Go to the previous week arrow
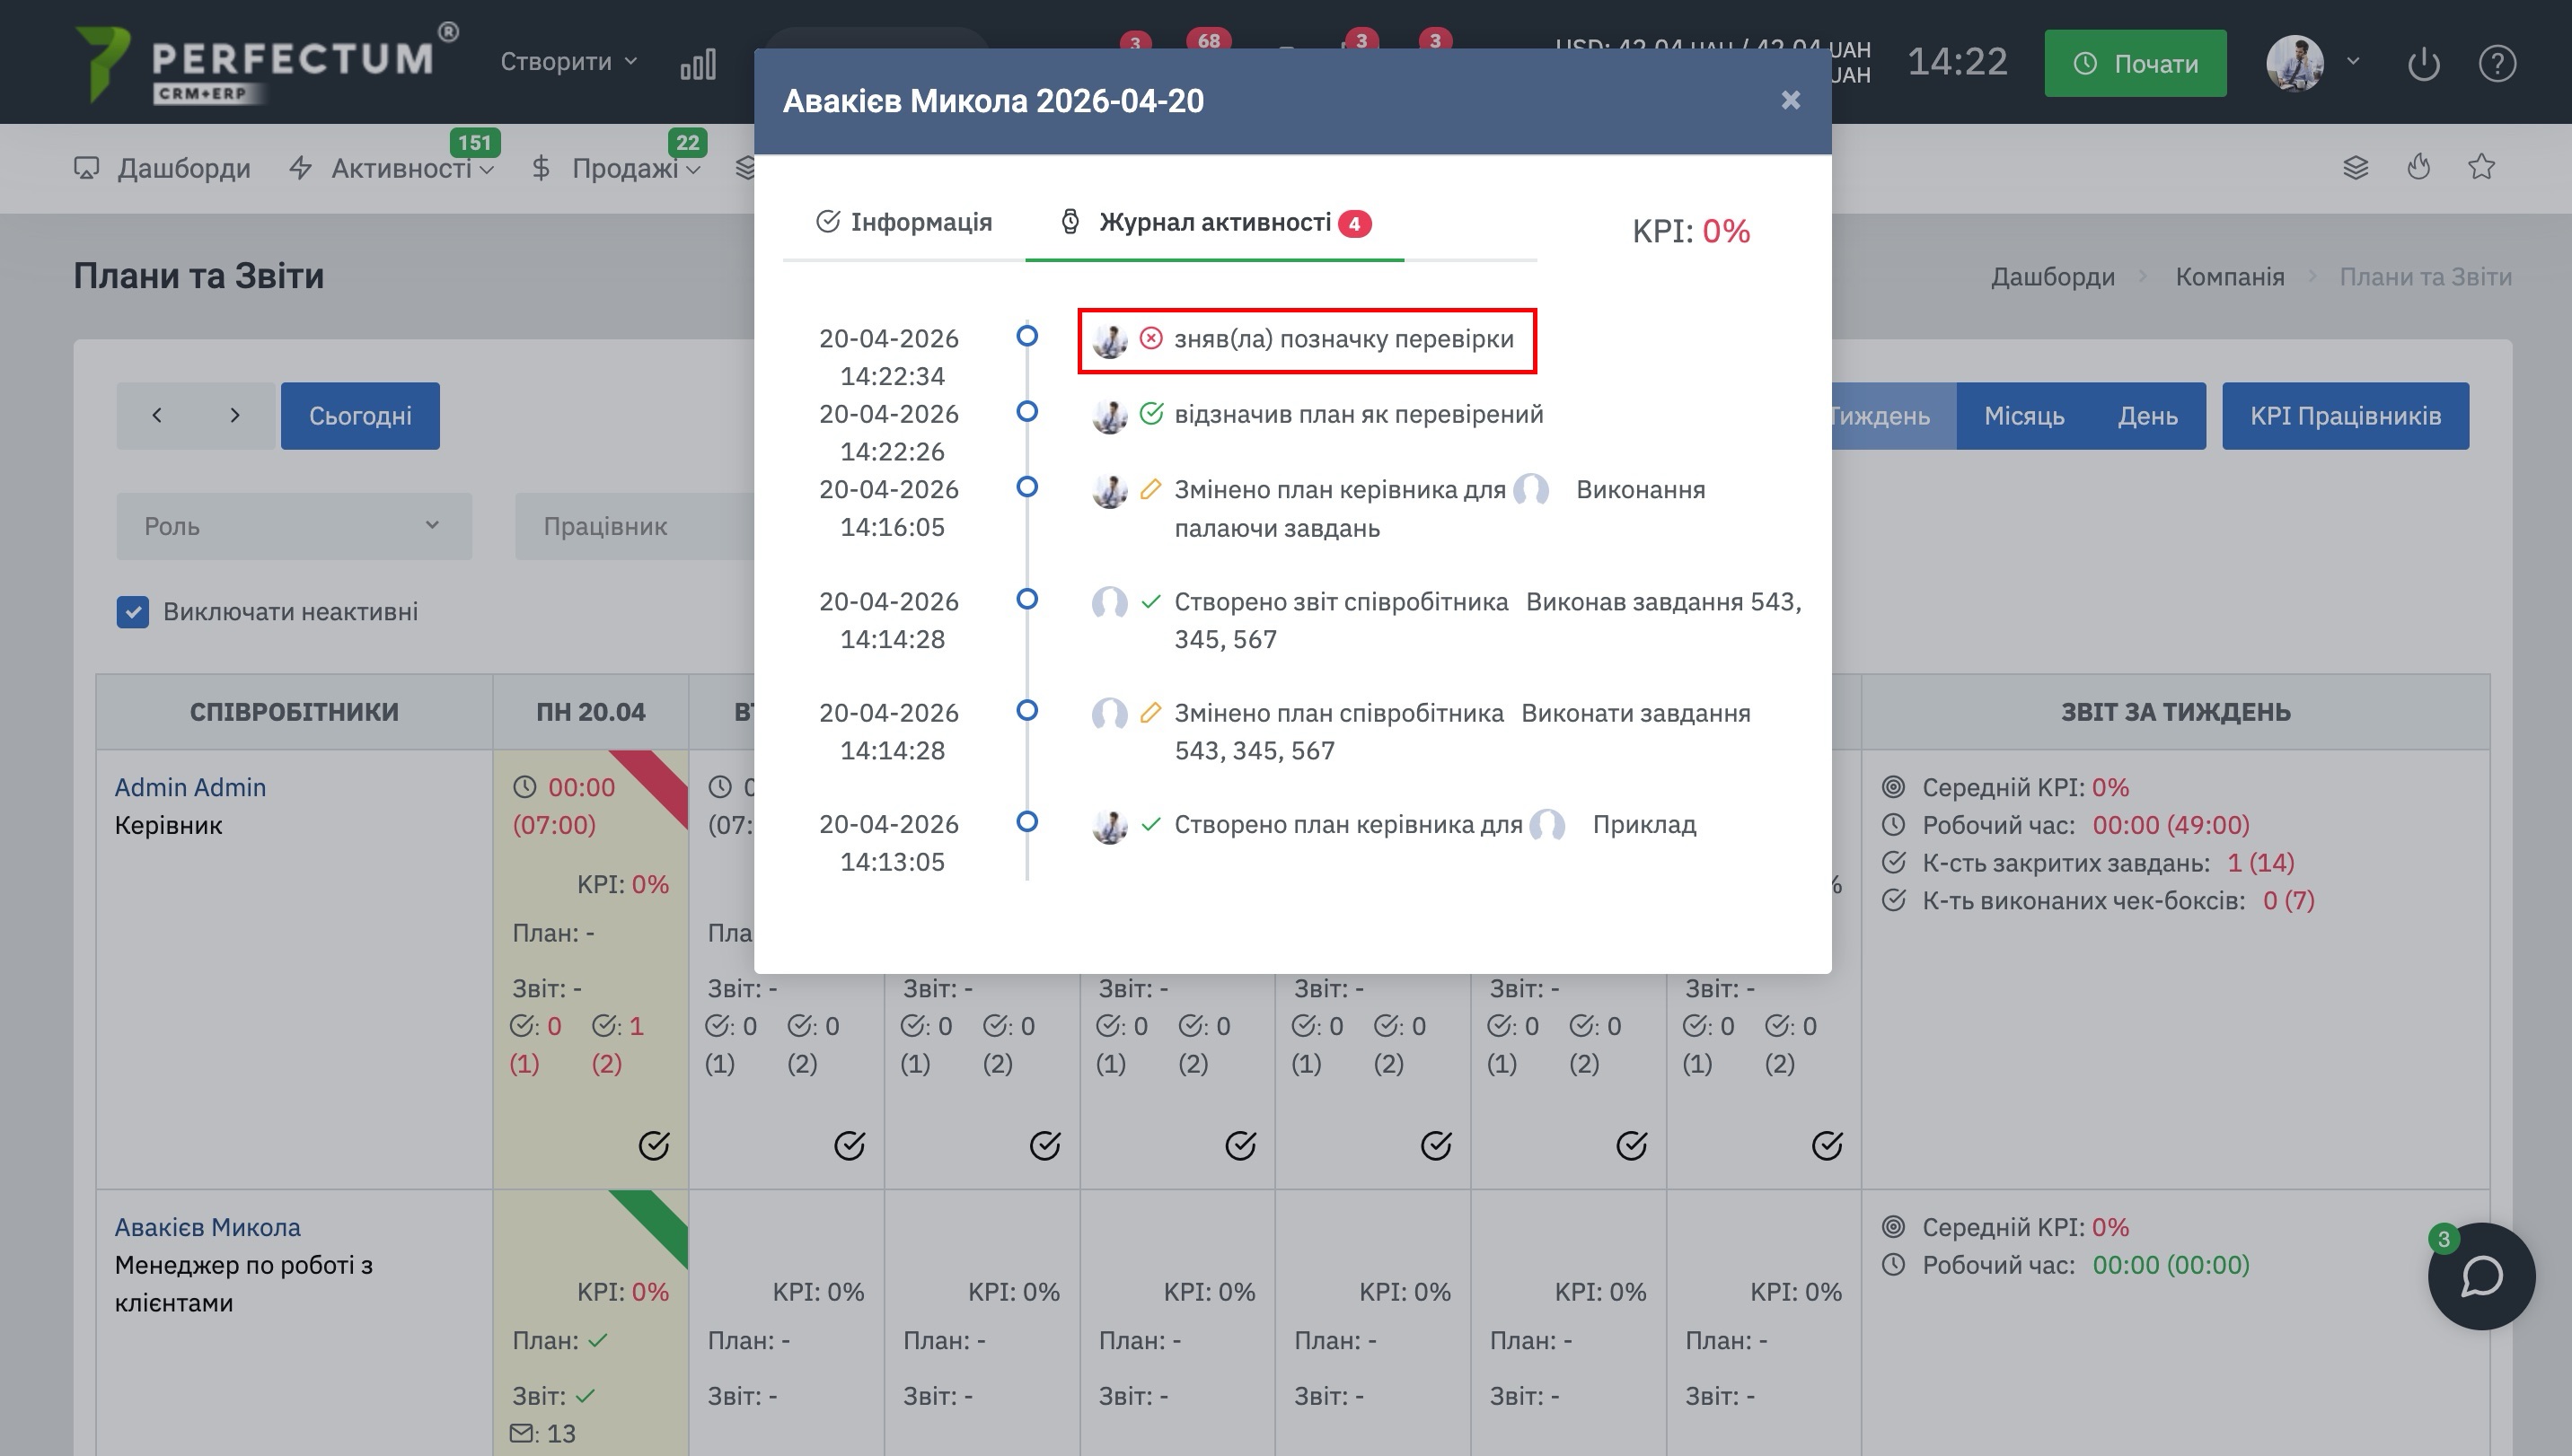The width and height of the screenshot is (2572, 1456). point(157,416)
